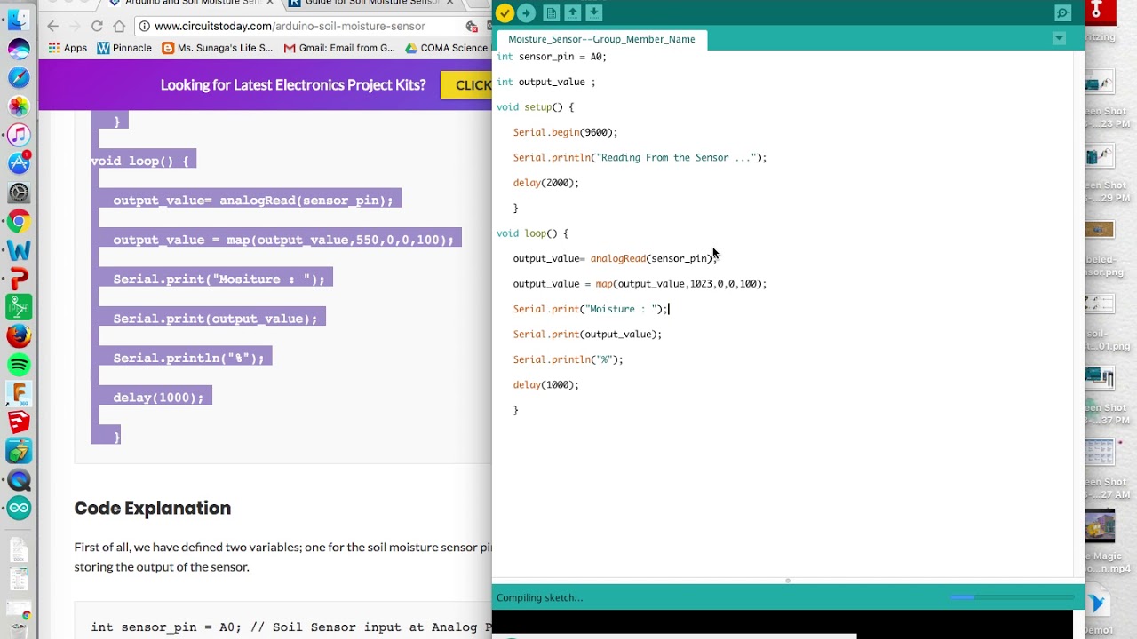Click the Upload arrow button in Arduino
Image resolution: width=1137 pixels, height=639 pixels.
(x=527, y=13)
